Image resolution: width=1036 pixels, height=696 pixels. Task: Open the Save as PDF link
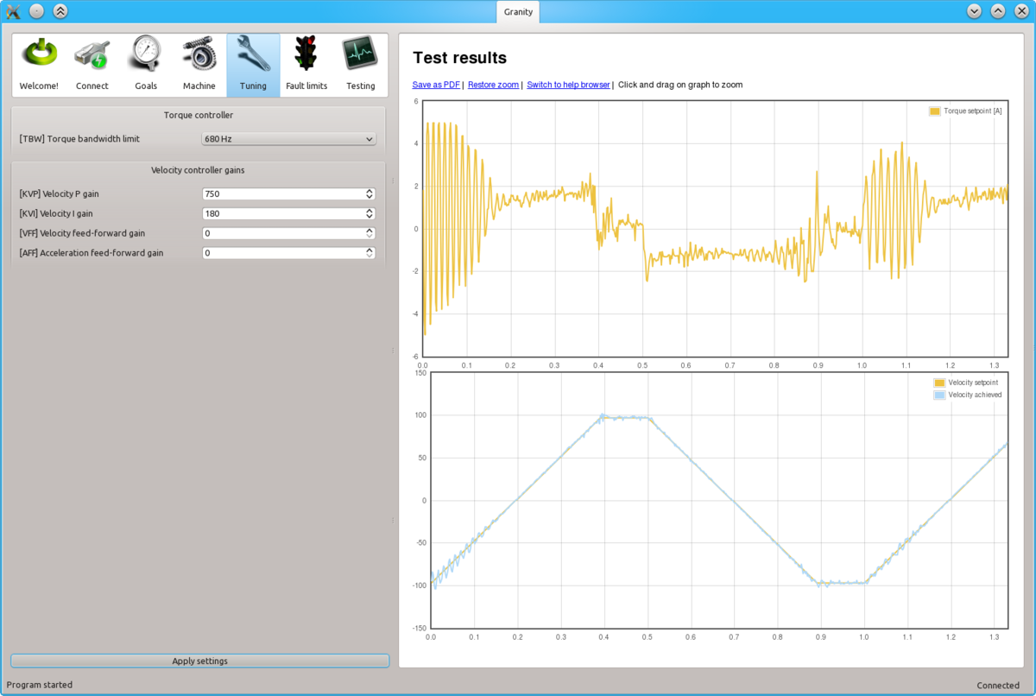pos(436,85)
